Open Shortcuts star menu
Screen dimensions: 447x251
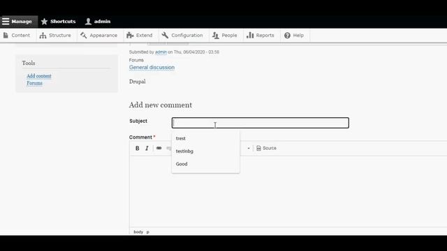tap(59, 22)
